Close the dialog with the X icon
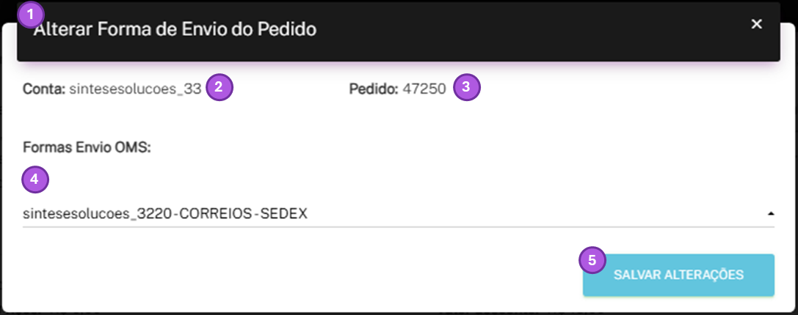 pos(757,24)
